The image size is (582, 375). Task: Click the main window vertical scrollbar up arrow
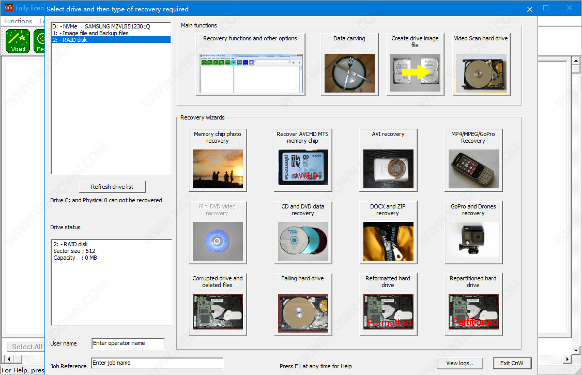[x=576, y=61]
